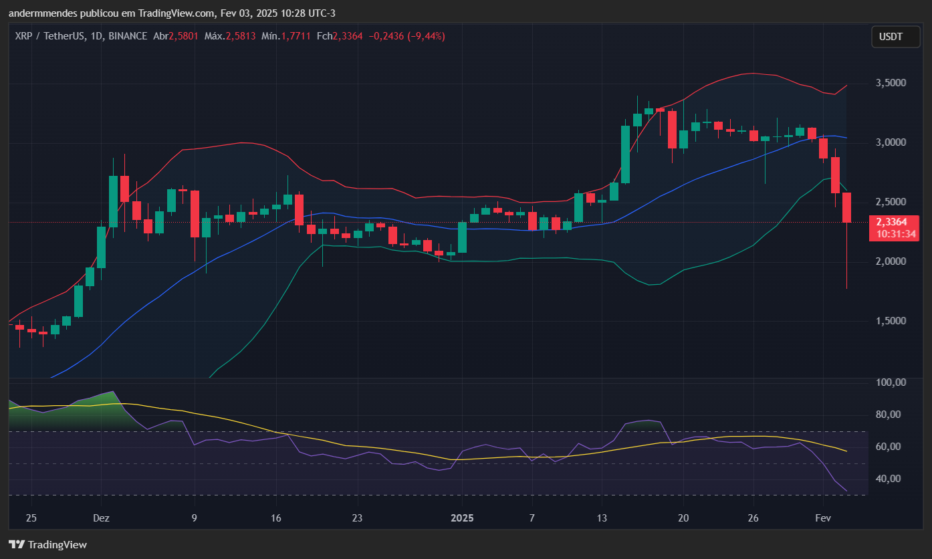Click the 2,5000 price axis label
Image resolution: width=932 pixels, height=559 pixels.
click(x=891, y=202)
